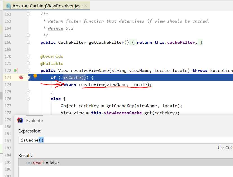Click the breakpoint icon on line 173

click(21, 77)
